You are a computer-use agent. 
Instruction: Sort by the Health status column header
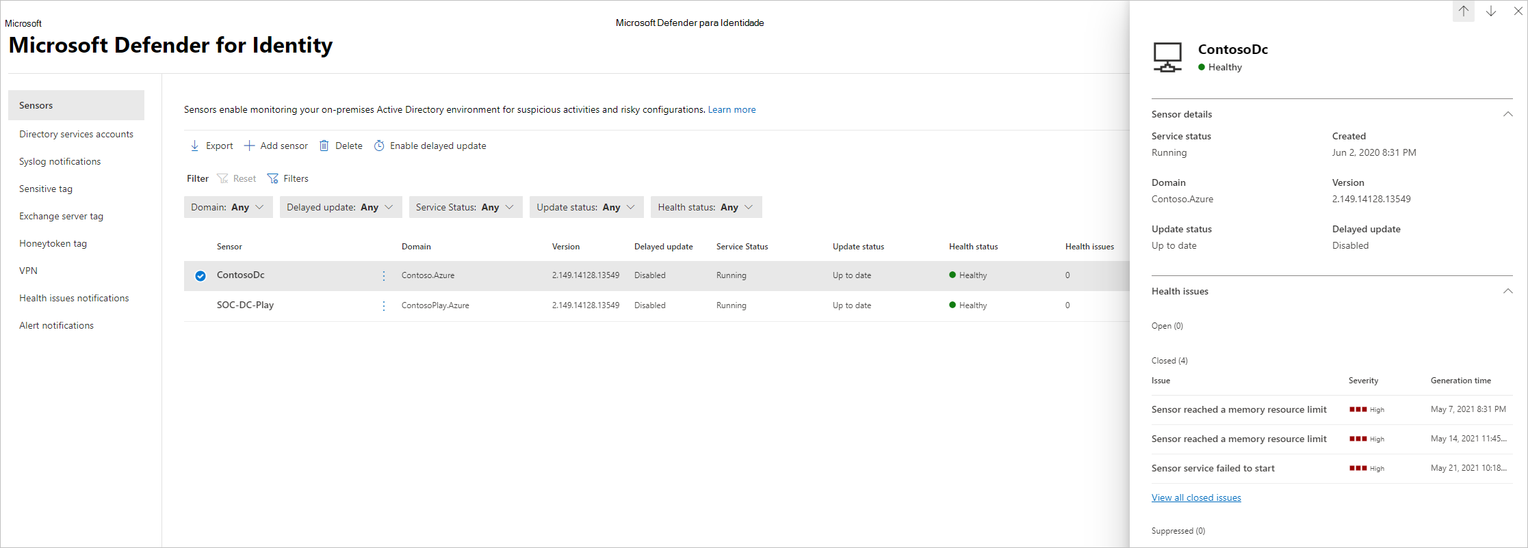click(973, 247)
